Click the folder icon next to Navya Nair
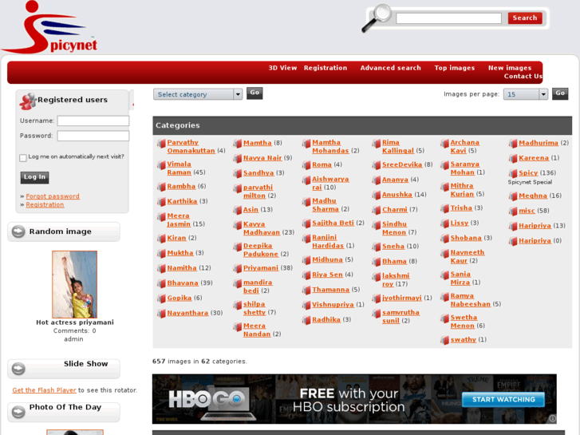 pyautogui.click(x=238, y=159)
